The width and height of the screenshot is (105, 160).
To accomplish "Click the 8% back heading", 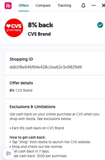I will (40, 25).
